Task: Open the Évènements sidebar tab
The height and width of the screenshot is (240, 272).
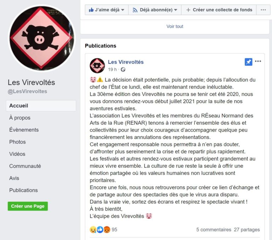Action: 24,130
